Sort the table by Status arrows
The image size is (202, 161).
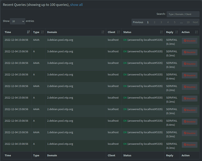161,32
